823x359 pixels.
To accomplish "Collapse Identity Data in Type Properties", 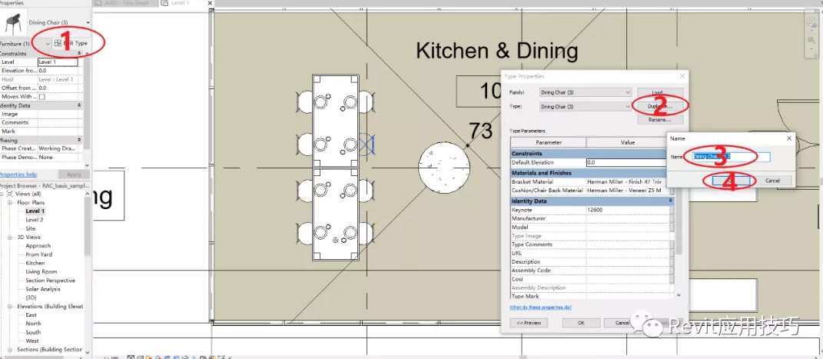I will (x=670, y=201).
